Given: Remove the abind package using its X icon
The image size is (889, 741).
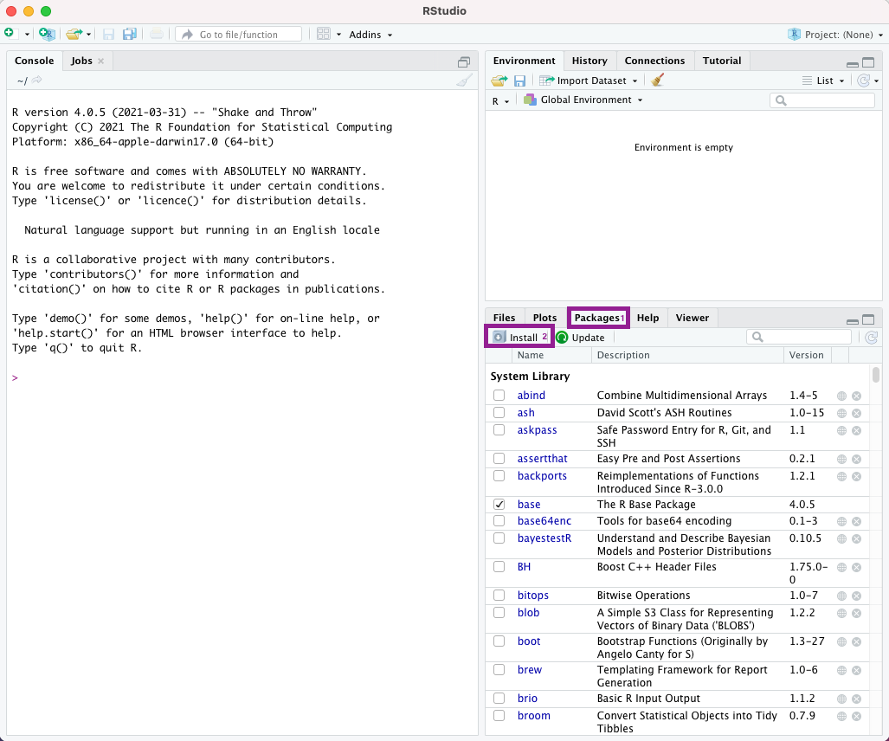Looking at the screenshot, I should tap(856, 396).
